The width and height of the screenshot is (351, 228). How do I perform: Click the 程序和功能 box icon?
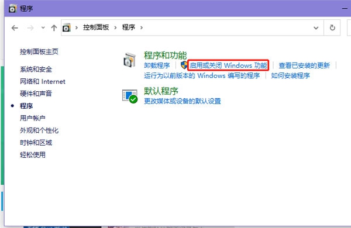(x=130, y=60)
